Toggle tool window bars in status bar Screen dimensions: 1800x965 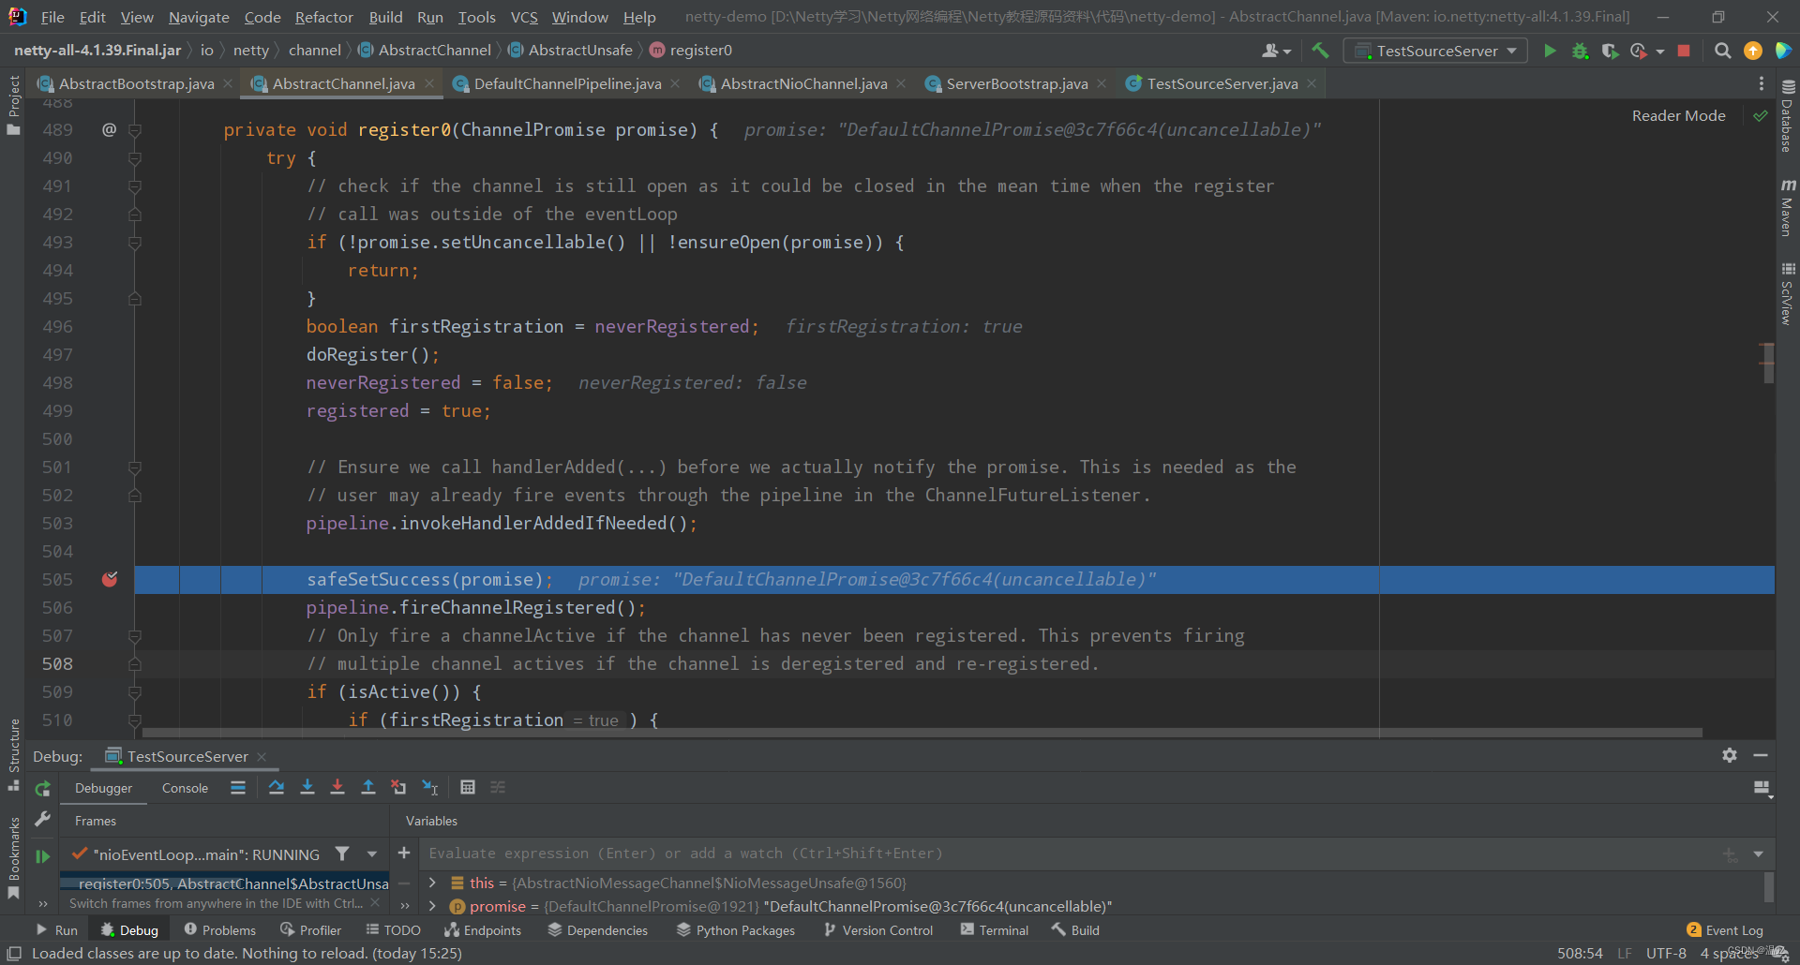point(14,953)
